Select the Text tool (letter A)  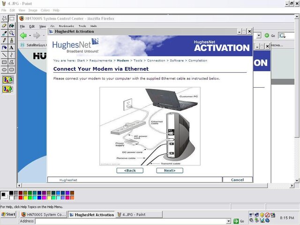click(12, 47)
